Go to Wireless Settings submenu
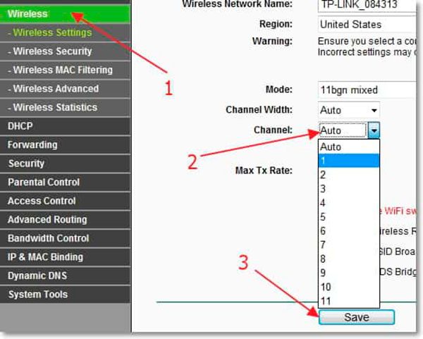Viewport: 423px width, 339px height. tap(65, 32)
